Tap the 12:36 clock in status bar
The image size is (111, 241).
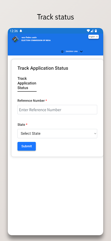(x=14, y=31)
